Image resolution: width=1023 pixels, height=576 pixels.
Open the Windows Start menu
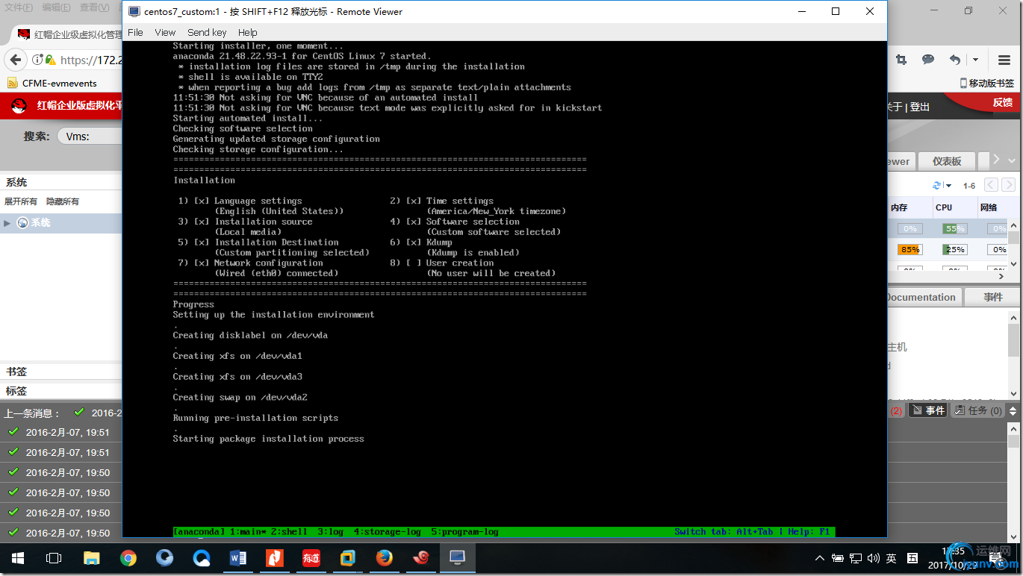coord(18,558)
